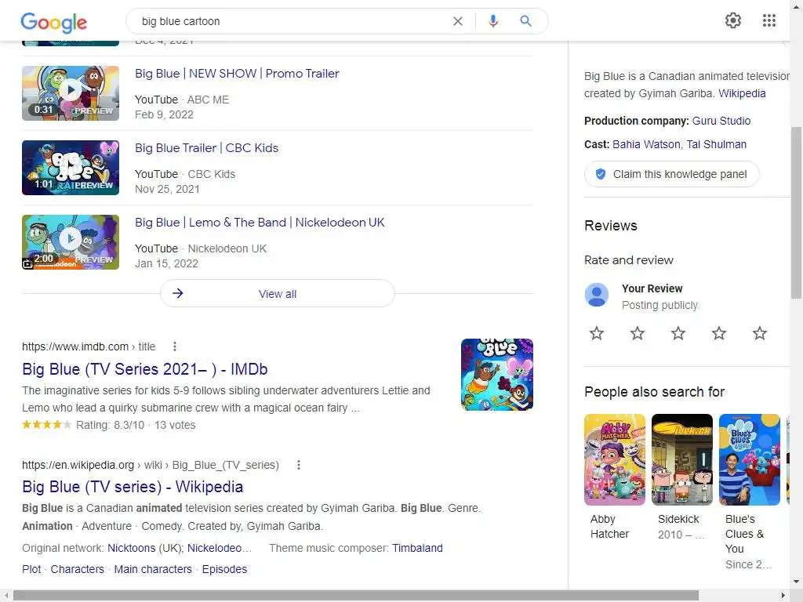Click the Google logo
The height and width of the screenshot is (602, 803).
pyautogui.click(x=54, y=22)
